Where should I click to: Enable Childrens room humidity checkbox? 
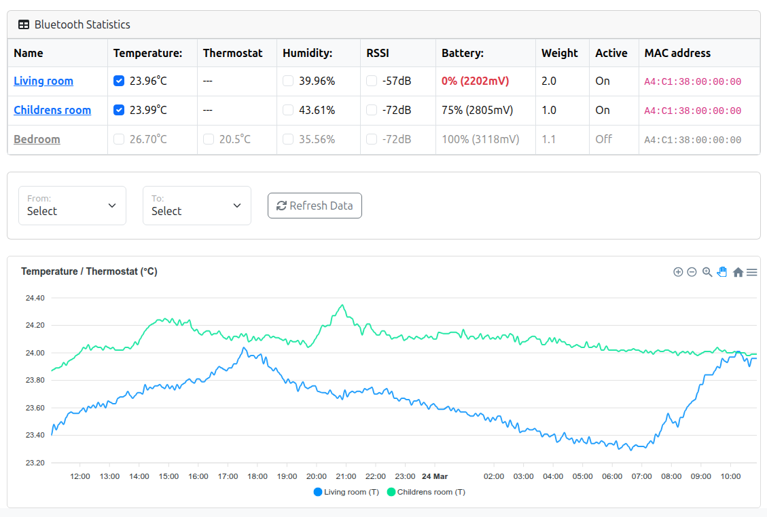288,110
